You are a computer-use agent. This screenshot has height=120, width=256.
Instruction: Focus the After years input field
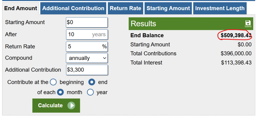[87, 35]
